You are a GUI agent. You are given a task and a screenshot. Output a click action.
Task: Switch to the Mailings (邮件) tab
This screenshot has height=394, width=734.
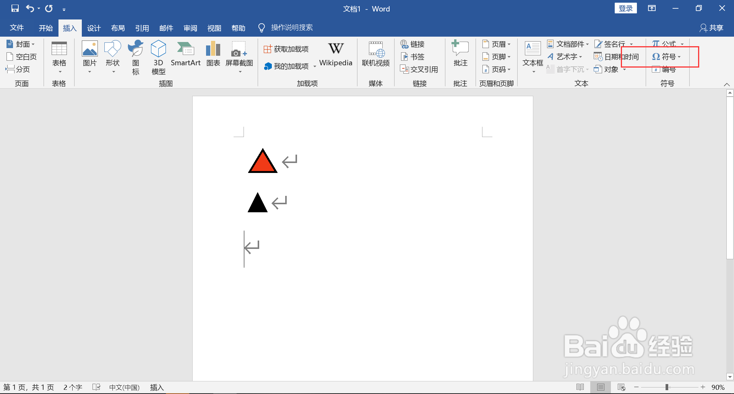click(166, 28)
